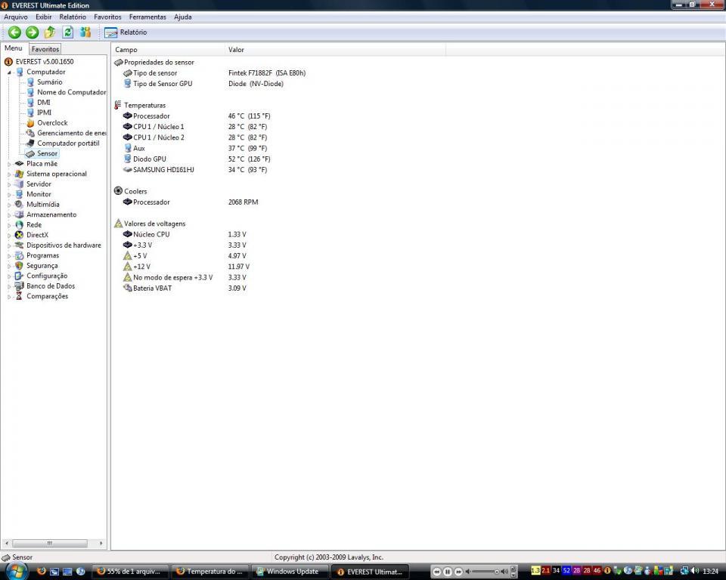Open the Arquivo menu
This screenshot has height=580, width=726.
pyautogui.click(x=16, y=17)
